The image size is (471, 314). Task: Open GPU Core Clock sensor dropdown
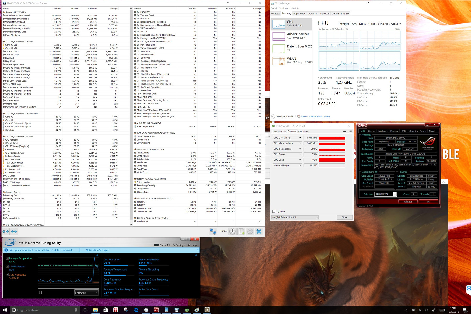pos(300,138)
